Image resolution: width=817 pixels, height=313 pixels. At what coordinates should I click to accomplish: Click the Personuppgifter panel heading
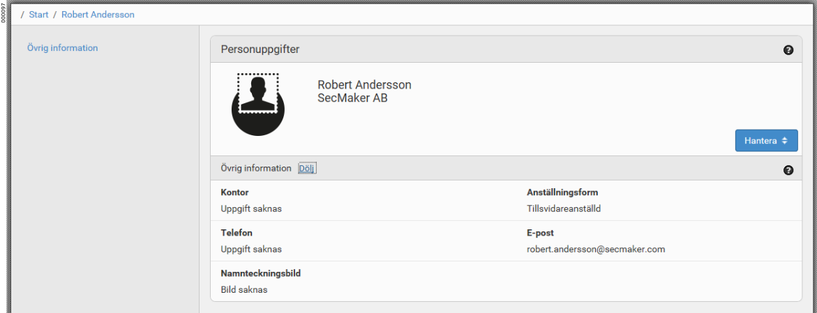point(260,49)
